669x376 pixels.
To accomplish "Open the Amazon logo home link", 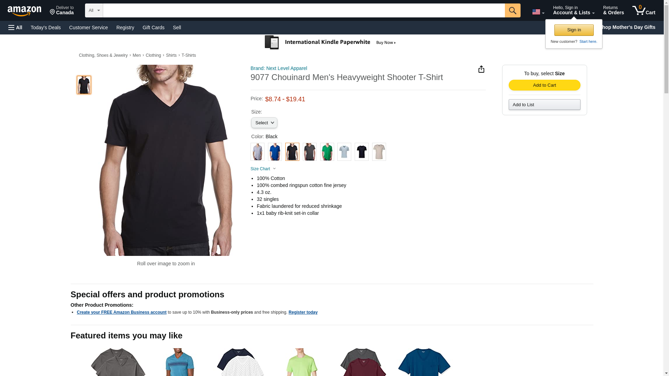I will [x=24, y=11].
